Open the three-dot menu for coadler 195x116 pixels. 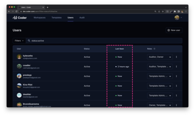point(176,67)
